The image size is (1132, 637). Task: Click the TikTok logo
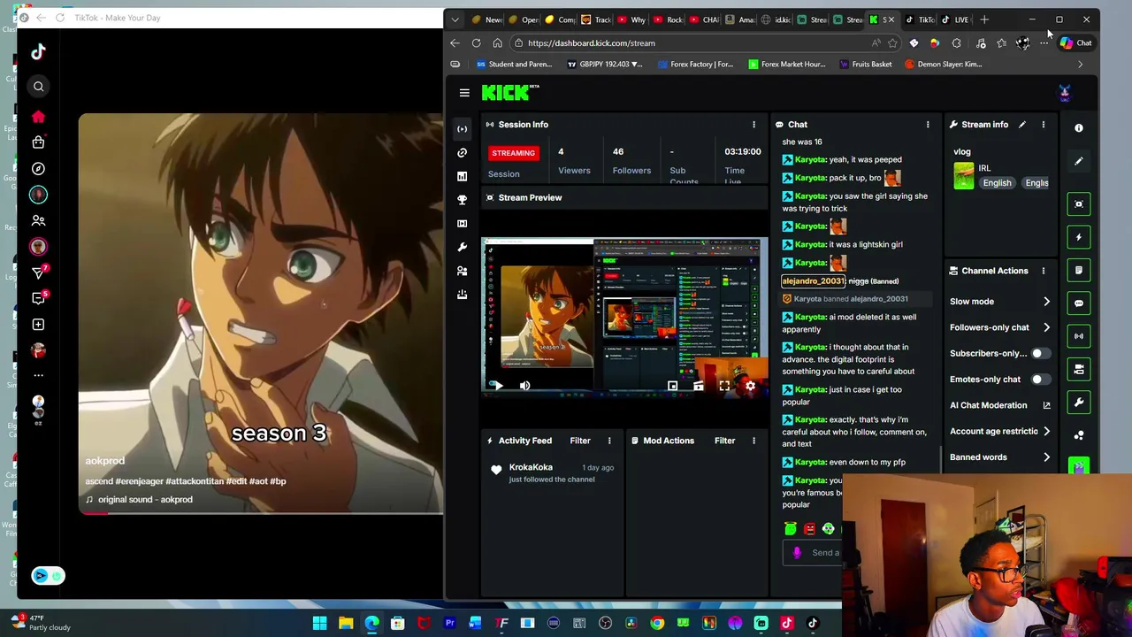(x=38, y=52)
